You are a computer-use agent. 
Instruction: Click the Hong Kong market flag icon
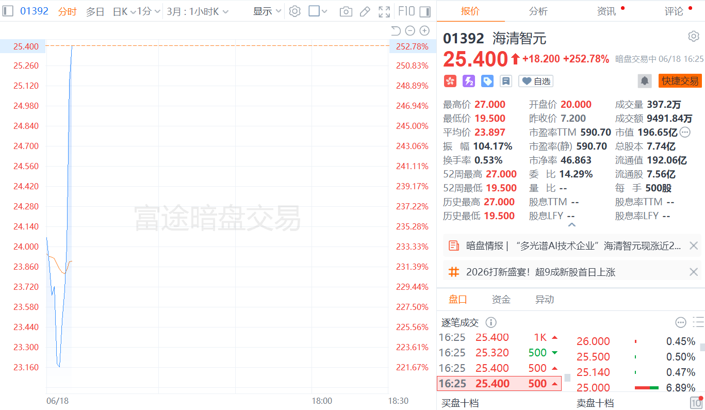450,81
